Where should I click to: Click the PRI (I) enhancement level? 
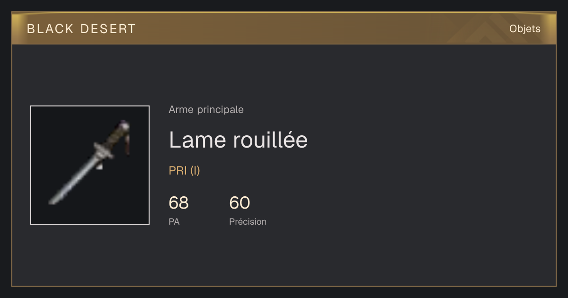(184, 171)
